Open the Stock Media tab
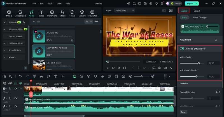The image size is (224, 117). point(20,14)
